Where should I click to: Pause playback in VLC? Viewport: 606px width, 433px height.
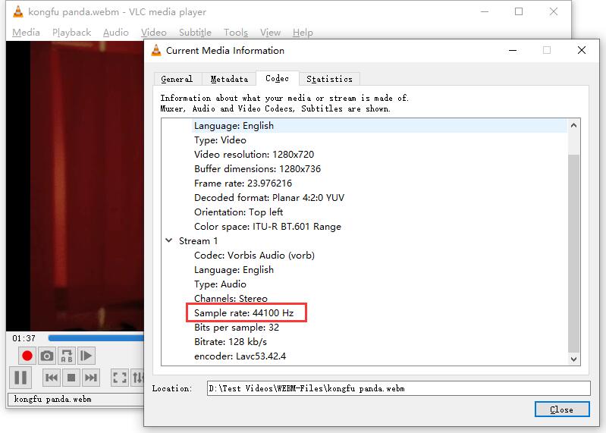coord(20,378)
